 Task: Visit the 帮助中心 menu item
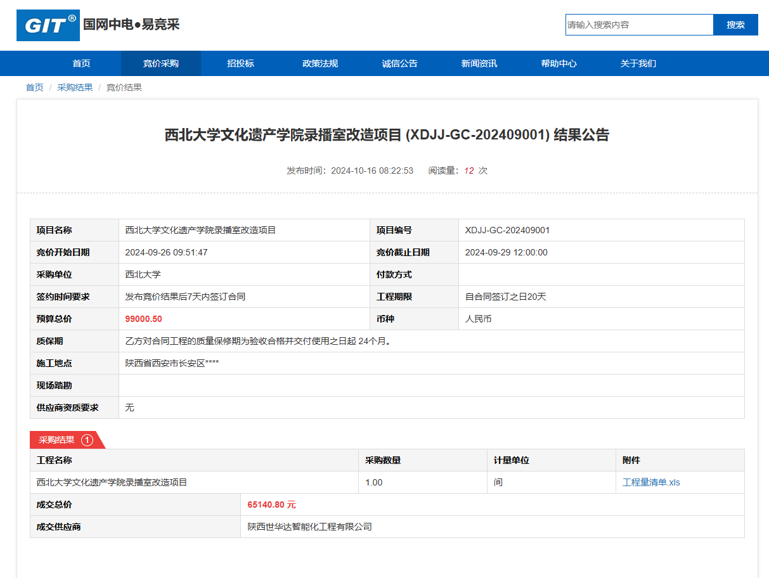click(x=559, y=63)
